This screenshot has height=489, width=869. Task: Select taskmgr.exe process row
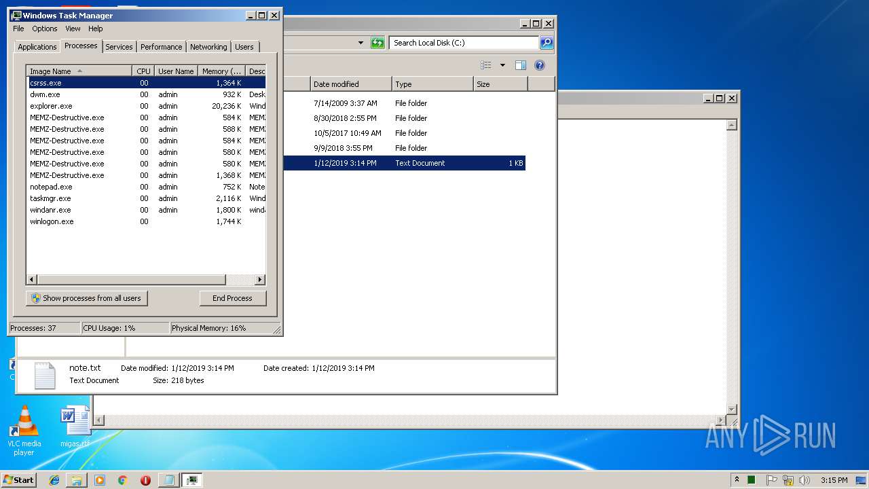point(146,198)
